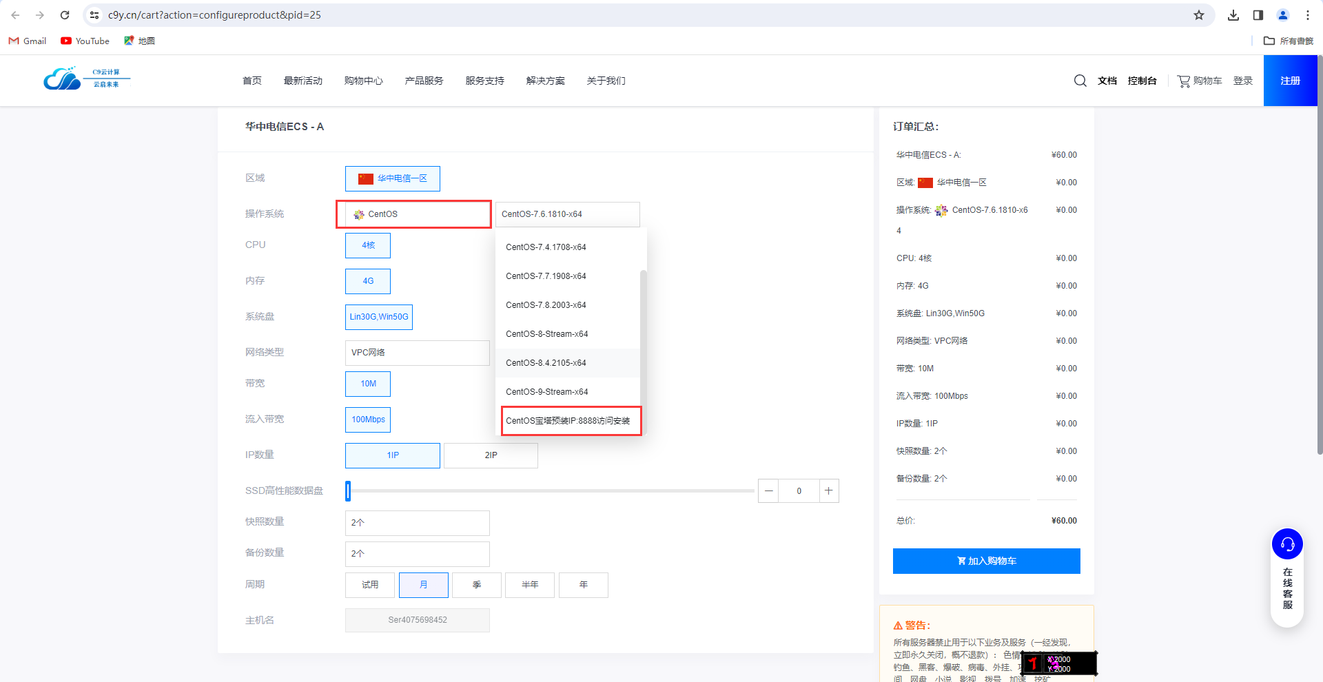Reload the page with refresh icon
The height and width of the screenshot is (682, 1323).
point(65,15)
